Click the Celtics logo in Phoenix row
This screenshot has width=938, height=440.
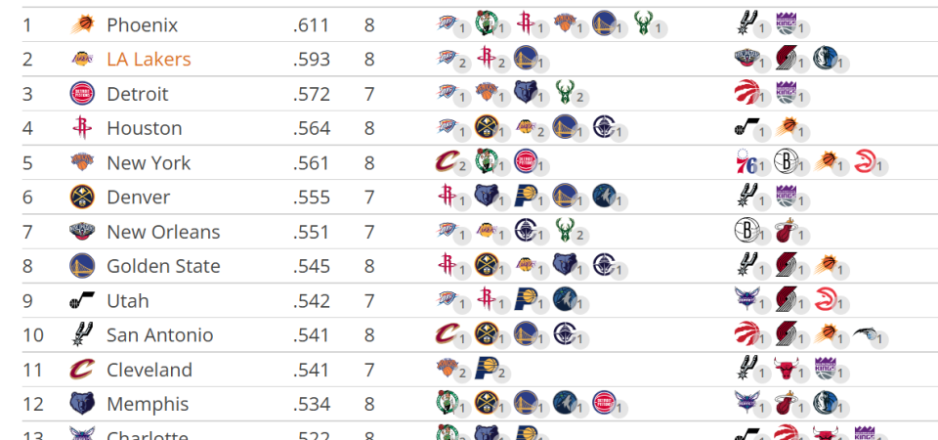[486, 22]
